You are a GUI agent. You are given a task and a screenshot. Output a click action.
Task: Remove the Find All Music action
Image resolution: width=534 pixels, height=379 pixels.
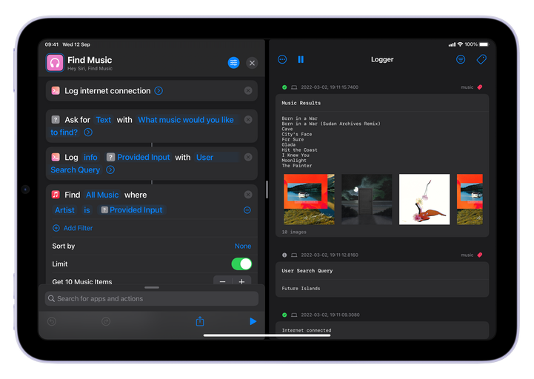(248, 195)
